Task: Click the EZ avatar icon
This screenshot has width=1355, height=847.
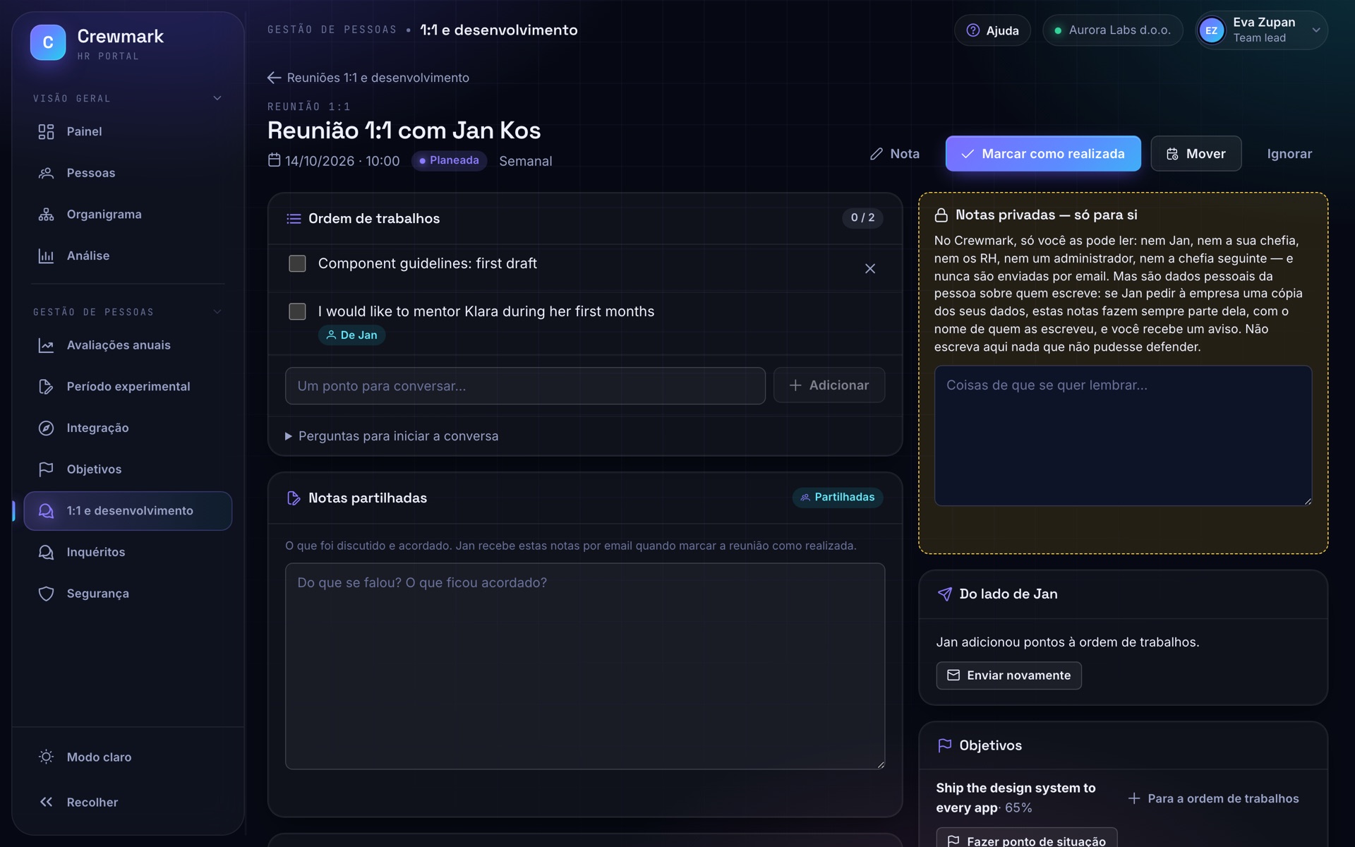Action: click(x=1212, y=30)
